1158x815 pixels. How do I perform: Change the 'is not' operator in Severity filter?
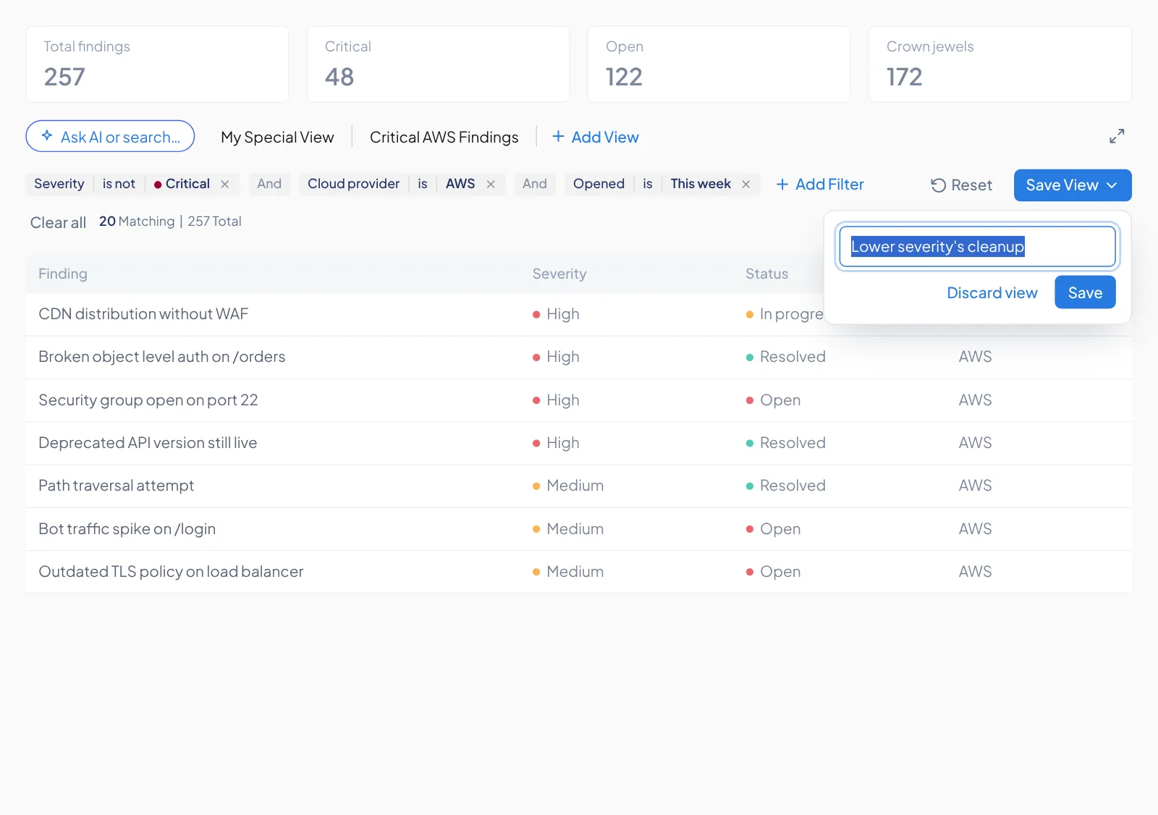(119, 184)
